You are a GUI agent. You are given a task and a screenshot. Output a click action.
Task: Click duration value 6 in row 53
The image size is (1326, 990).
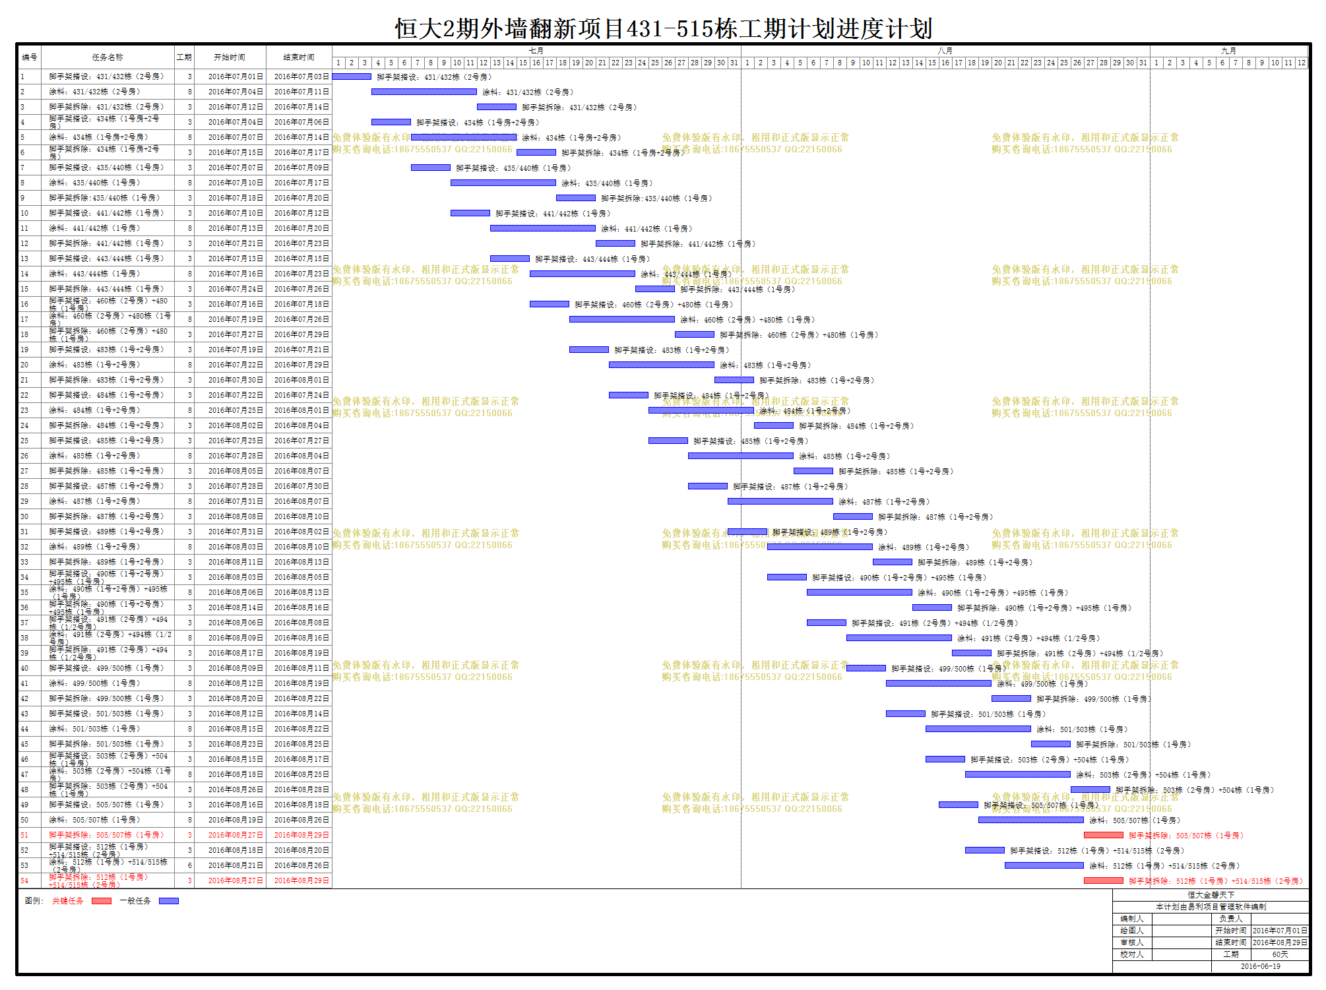[190, 865]
